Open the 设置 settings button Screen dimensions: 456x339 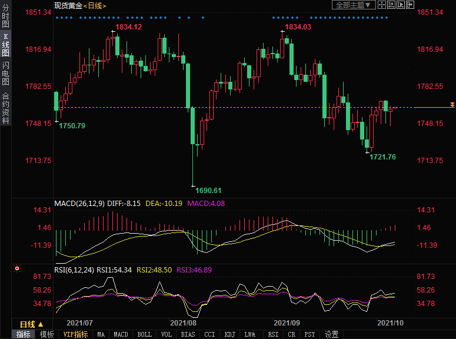[x=332, y=334]
